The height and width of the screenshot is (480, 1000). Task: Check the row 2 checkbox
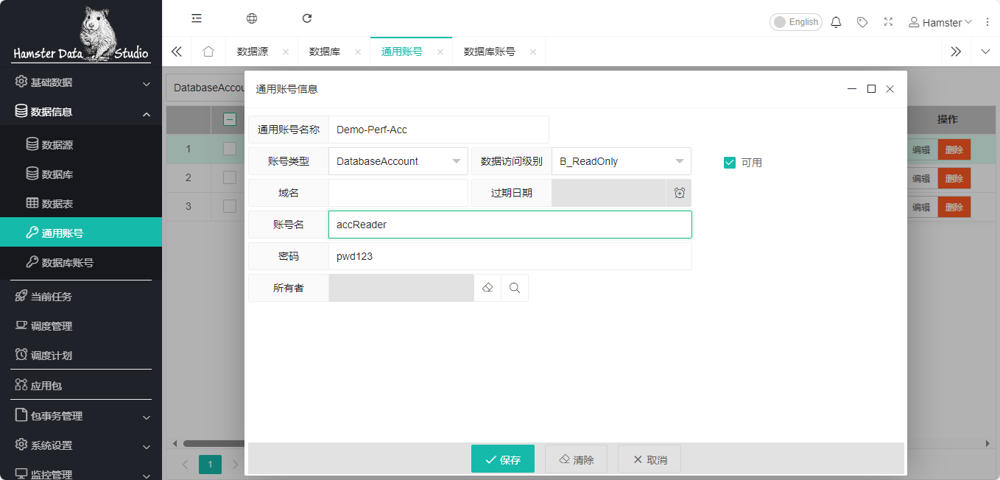click(230, 177)
